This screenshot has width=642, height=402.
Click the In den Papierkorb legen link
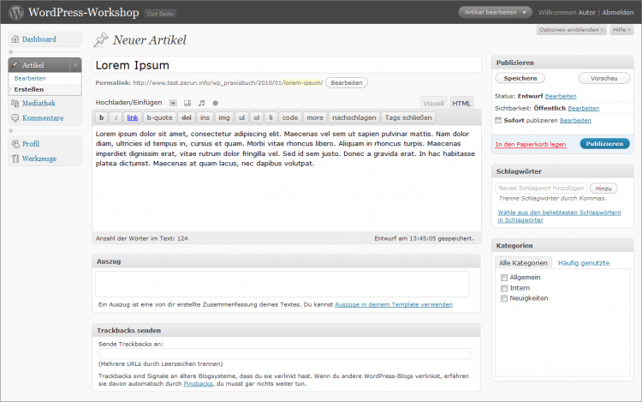[x=531, y=144]
